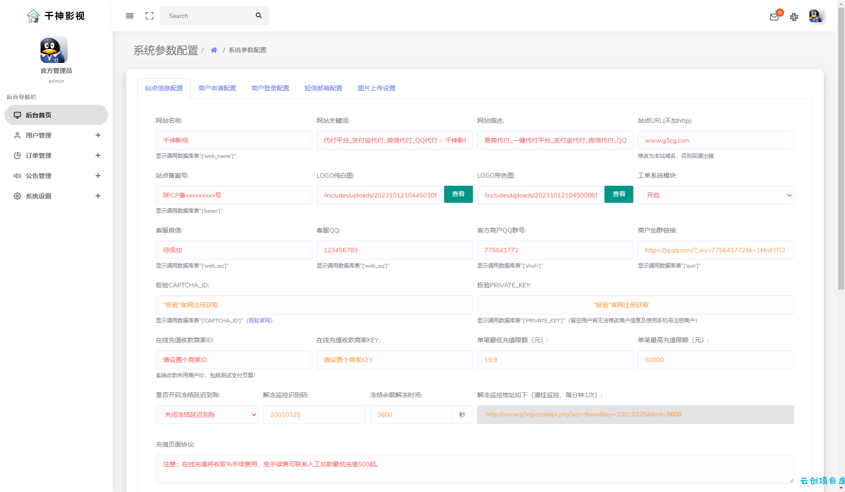Image resolution: width=845 pixels, height=492 pixels.
Task: Open the user avatar menu in header
Action: (816, 16)
